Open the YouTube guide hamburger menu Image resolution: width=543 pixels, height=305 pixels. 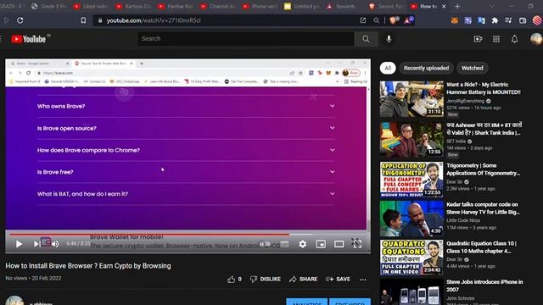click(x=1, y=39)
